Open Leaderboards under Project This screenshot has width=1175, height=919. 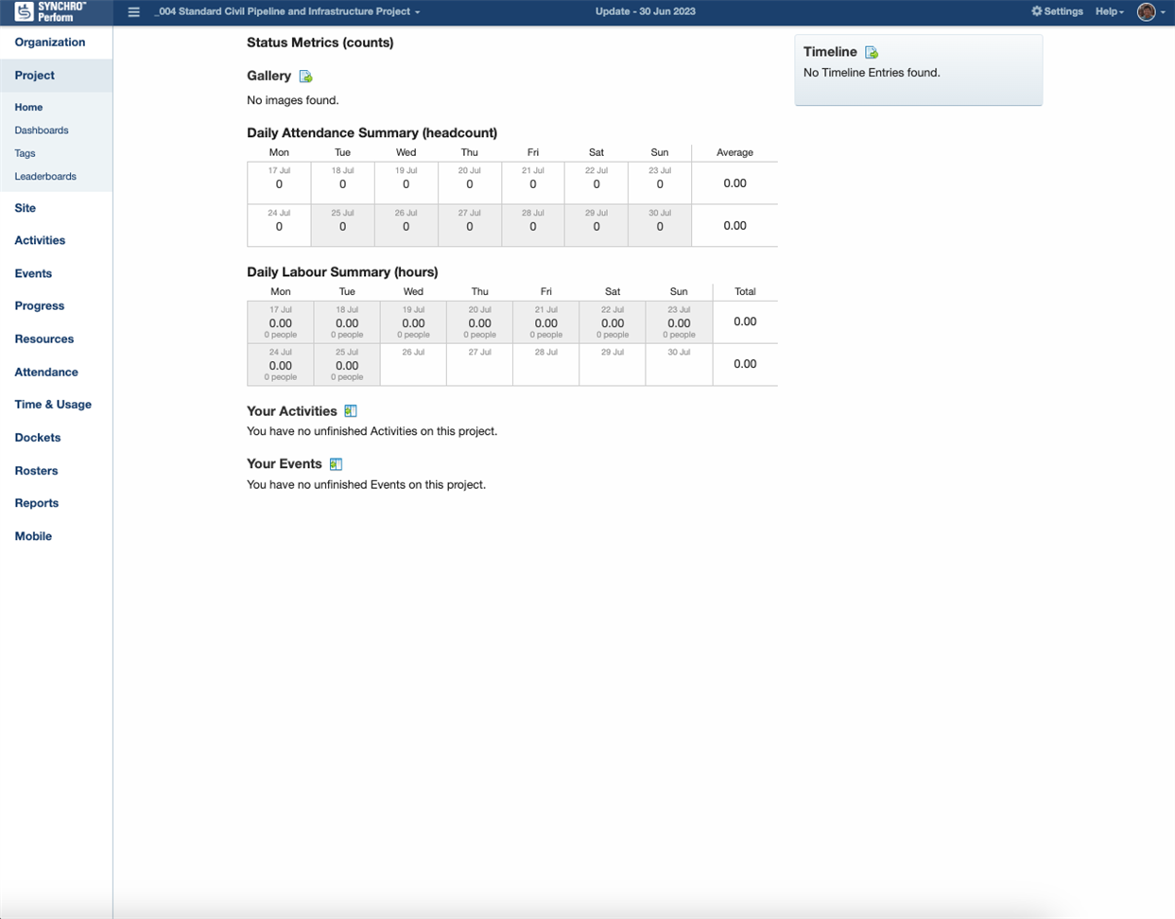point(45,177)
